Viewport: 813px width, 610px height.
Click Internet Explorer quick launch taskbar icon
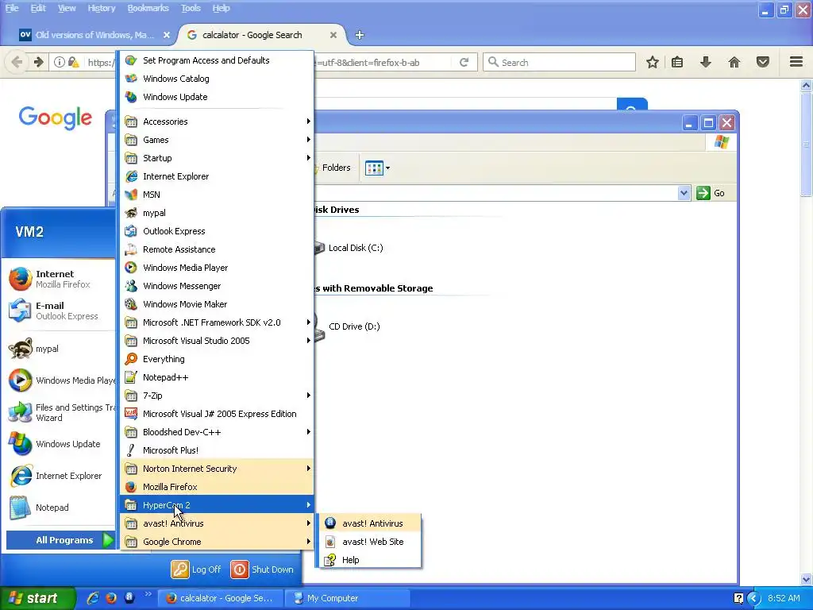pyautogui.click(x=94, y=598)
